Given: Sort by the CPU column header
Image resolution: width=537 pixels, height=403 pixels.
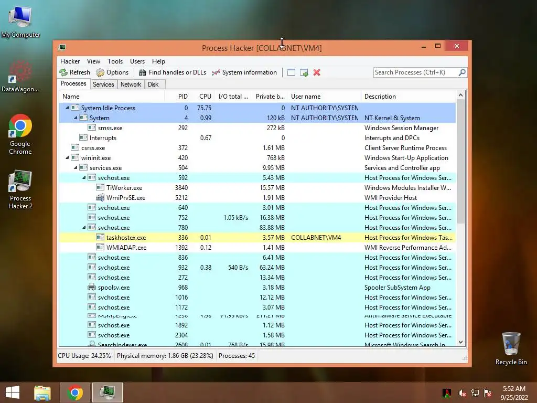Looking at the screenshot, I should (202, 97).
